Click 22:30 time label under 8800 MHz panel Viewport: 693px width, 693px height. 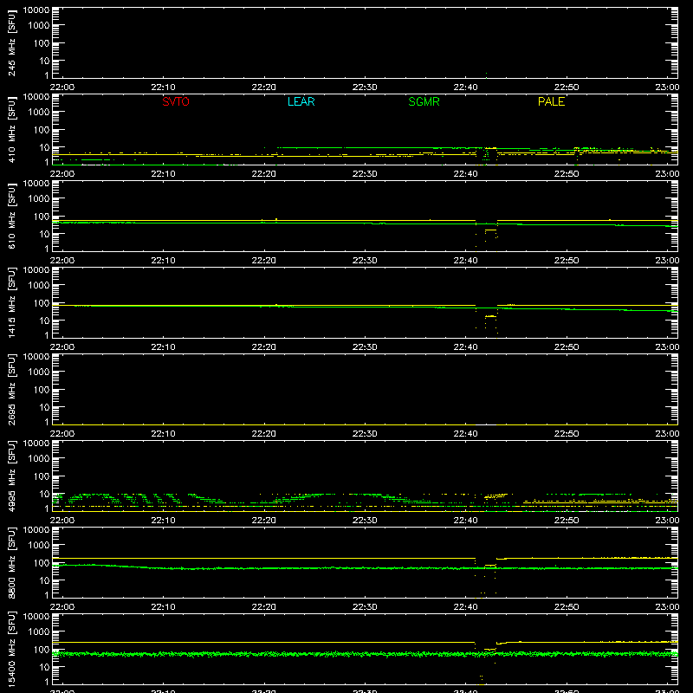point(365,607)
